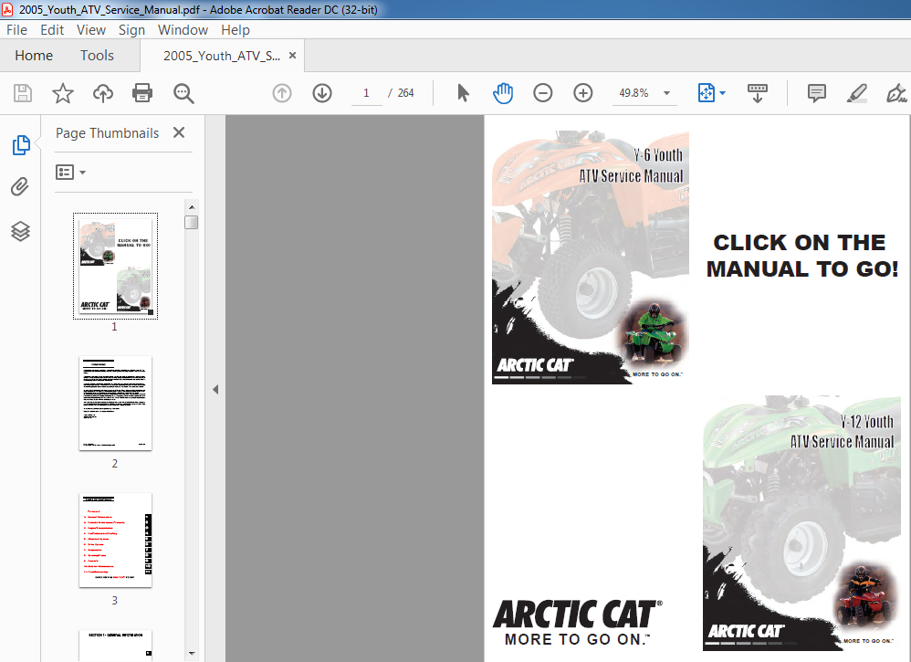Activate the Hand pan tool
Image resolution: width=911 pixels, height=662 pixels.
(503, 93)
